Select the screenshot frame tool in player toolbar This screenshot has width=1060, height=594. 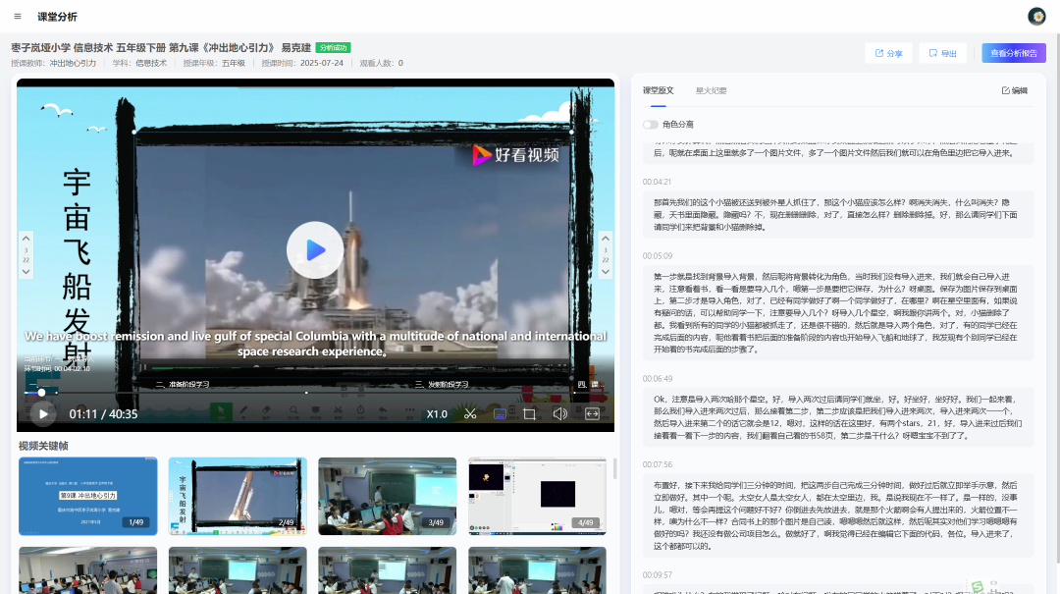tap(529, 414)
